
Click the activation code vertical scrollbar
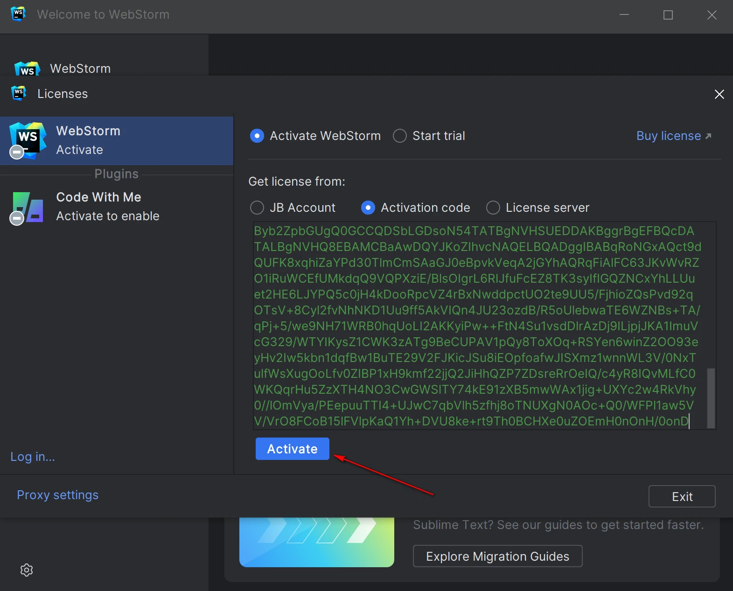711,398
